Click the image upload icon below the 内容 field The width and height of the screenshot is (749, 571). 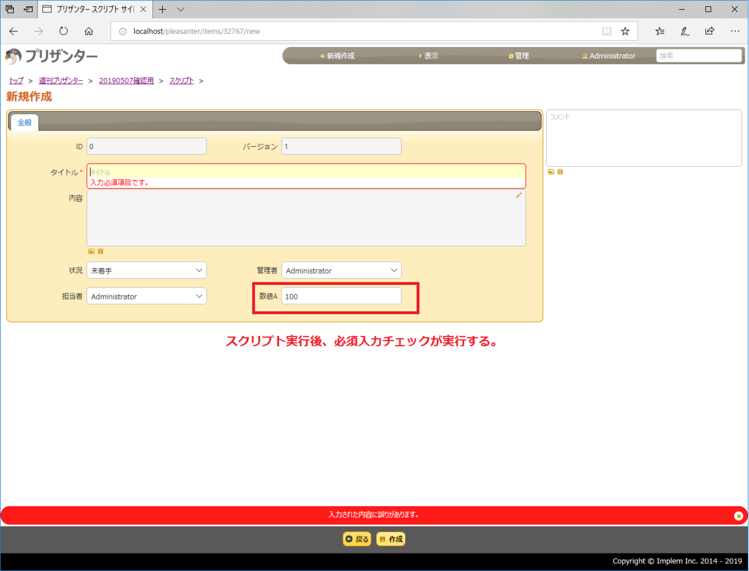click(91, 251)
